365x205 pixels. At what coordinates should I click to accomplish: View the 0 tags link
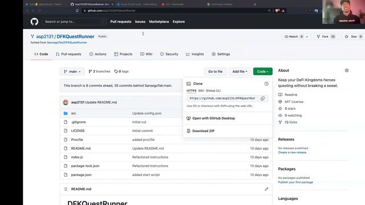tap(121, 72)
